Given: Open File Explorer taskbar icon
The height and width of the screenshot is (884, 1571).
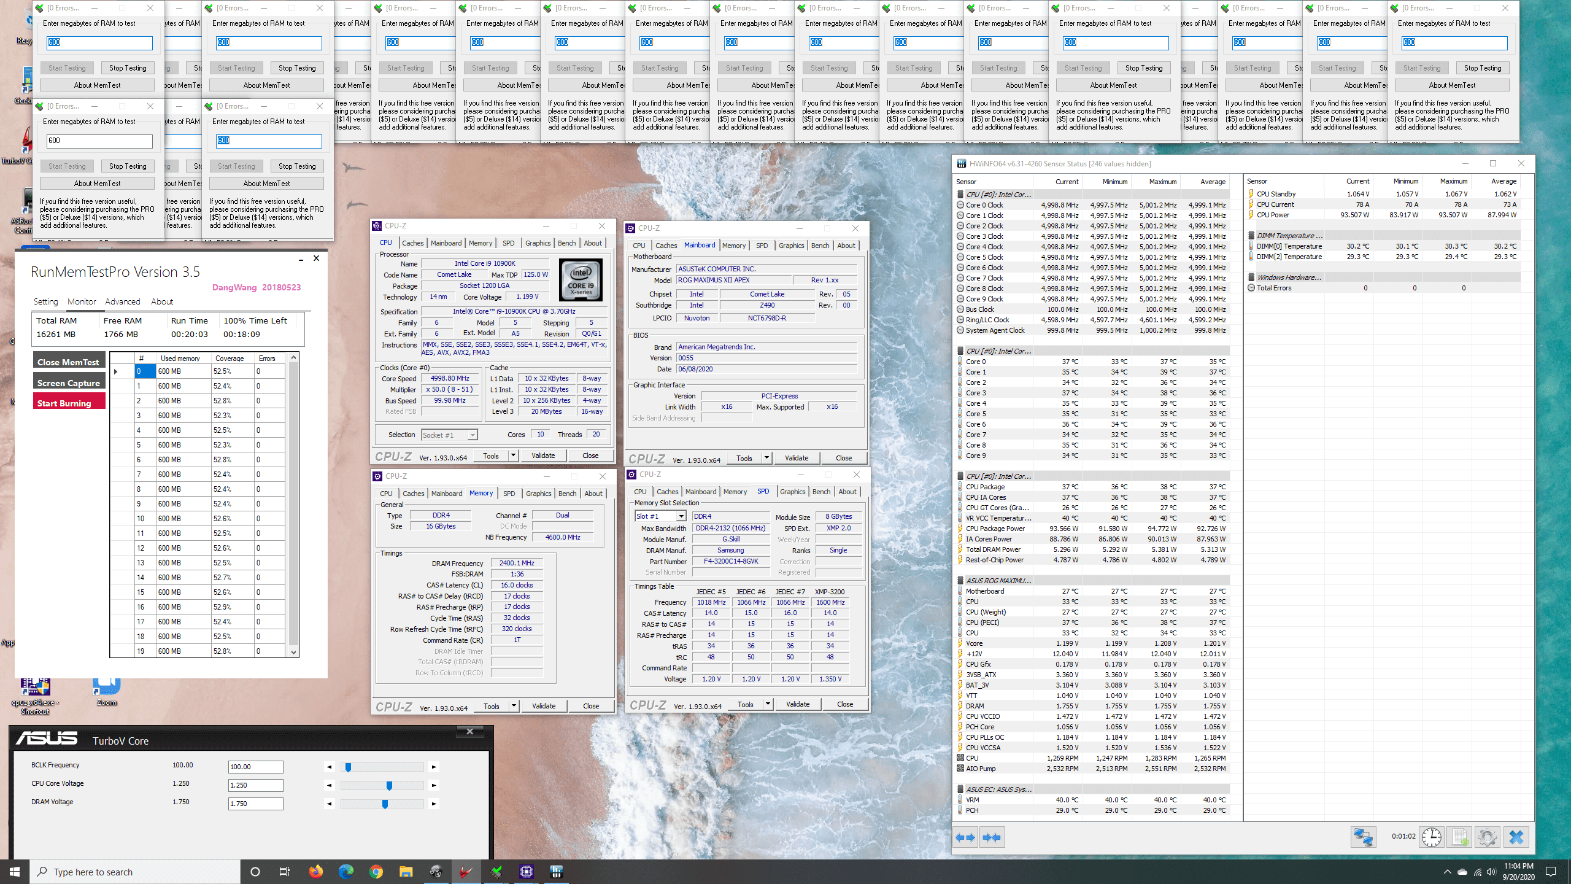Looking at the screenshot, I should pos(406,872).
